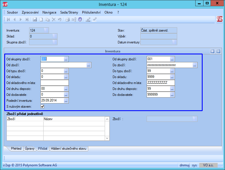This screenshot has width=225, height=170.
Task: Click the second lighter highlighter icon
Action: (94, 19)
